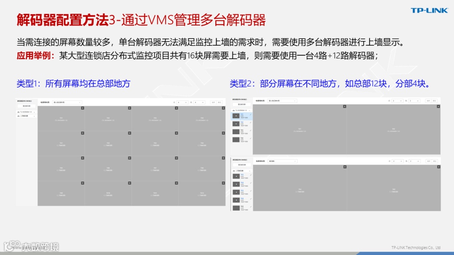
Task: Select TV1 thumbnail in 二号解码器 list
Action: (236, 176)
